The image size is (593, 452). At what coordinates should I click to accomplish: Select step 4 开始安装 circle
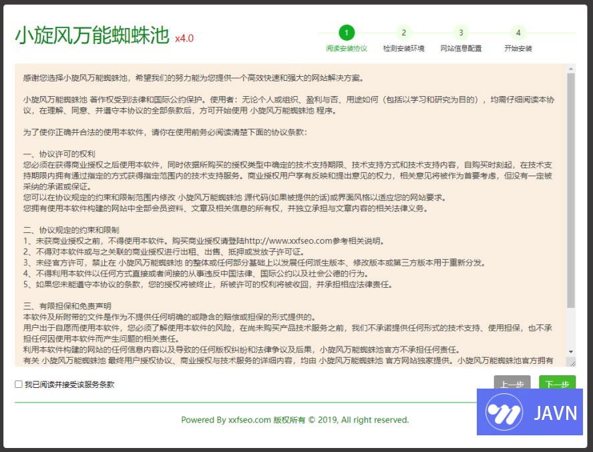pos(518,33)
